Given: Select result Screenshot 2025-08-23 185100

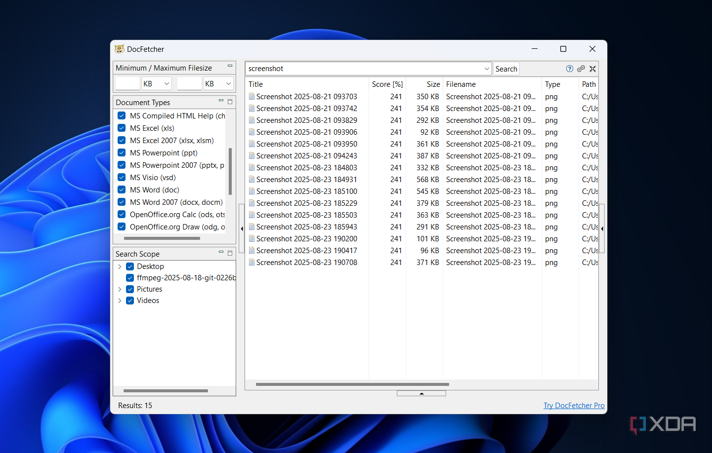Looking at the screenshot, I should (306, 191).
